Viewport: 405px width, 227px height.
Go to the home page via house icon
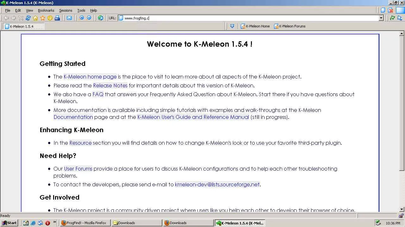coord(35,18)
